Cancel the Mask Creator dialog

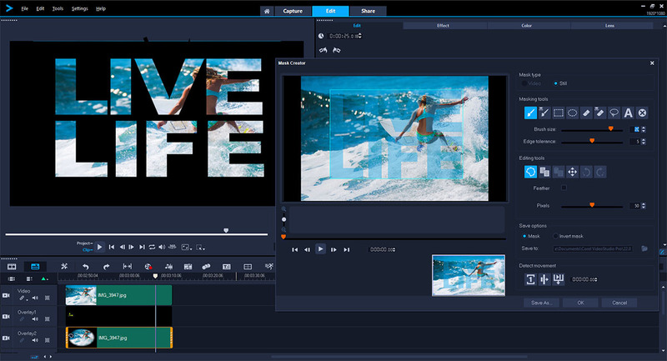(x=619, y=303)
